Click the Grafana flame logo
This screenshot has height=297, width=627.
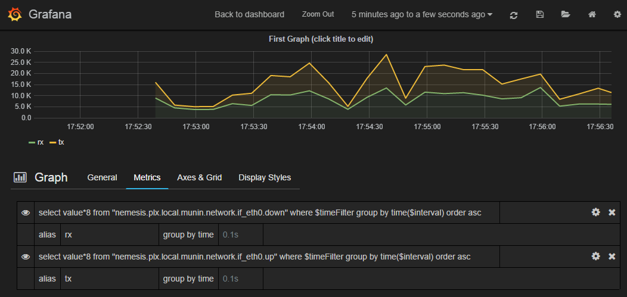(x=15, y=15)
